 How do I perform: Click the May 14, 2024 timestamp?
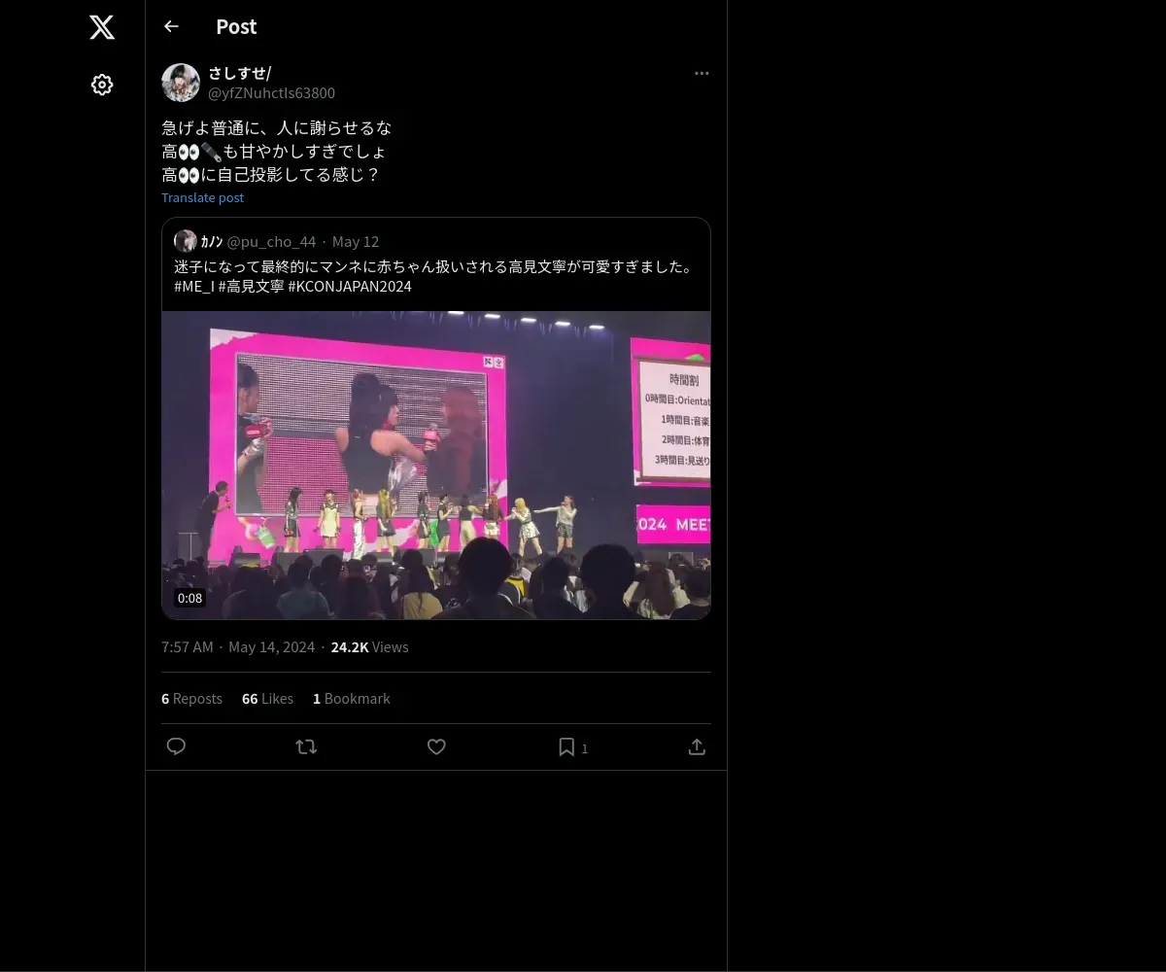pos(271,647)
